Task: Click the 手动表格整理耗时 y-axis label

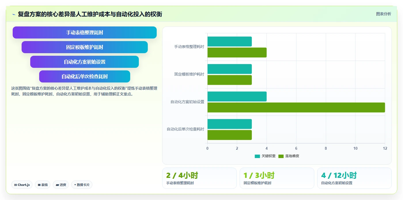Action: 189,47
